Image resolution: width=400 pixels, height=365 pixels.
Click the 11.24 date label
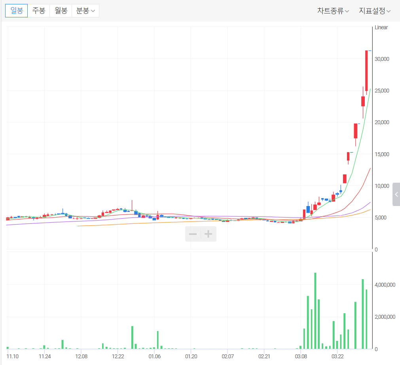[45, 356]
